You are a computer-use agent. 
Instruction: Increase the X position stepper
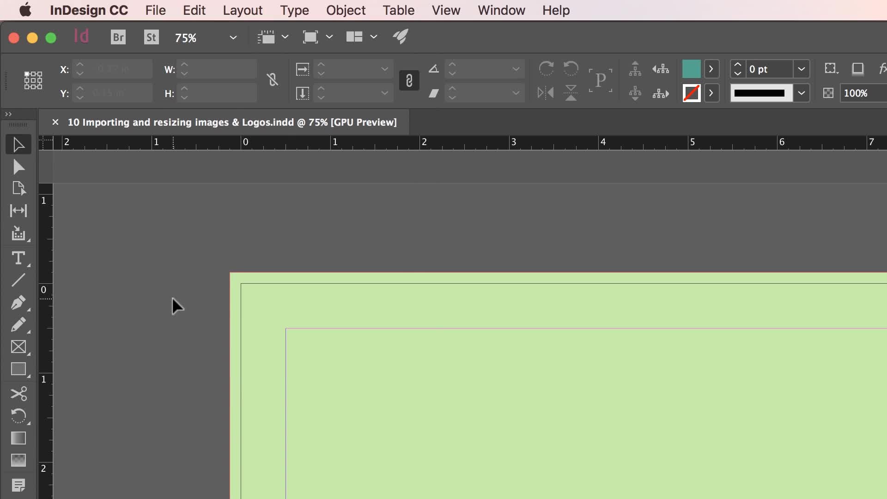point(80,65)
